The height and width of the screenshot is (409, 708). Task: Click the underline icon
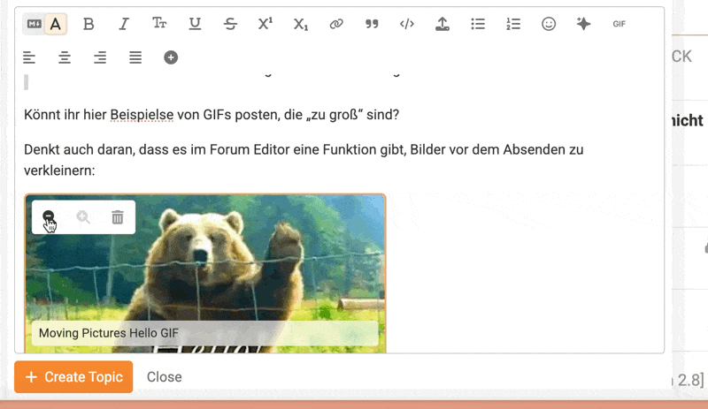pyautogui.click(x=195, y=25)
